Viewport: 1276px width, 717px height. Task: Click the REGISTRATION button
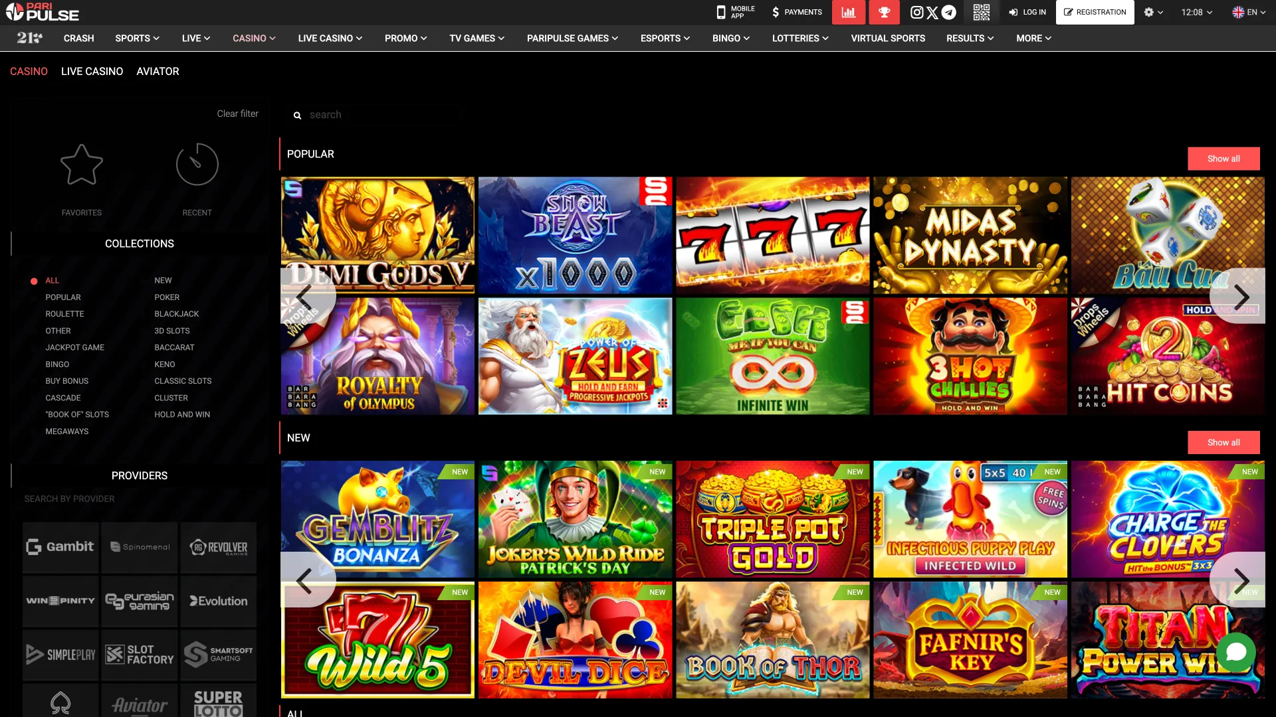pyautogui.click(x=1095, y=12)
